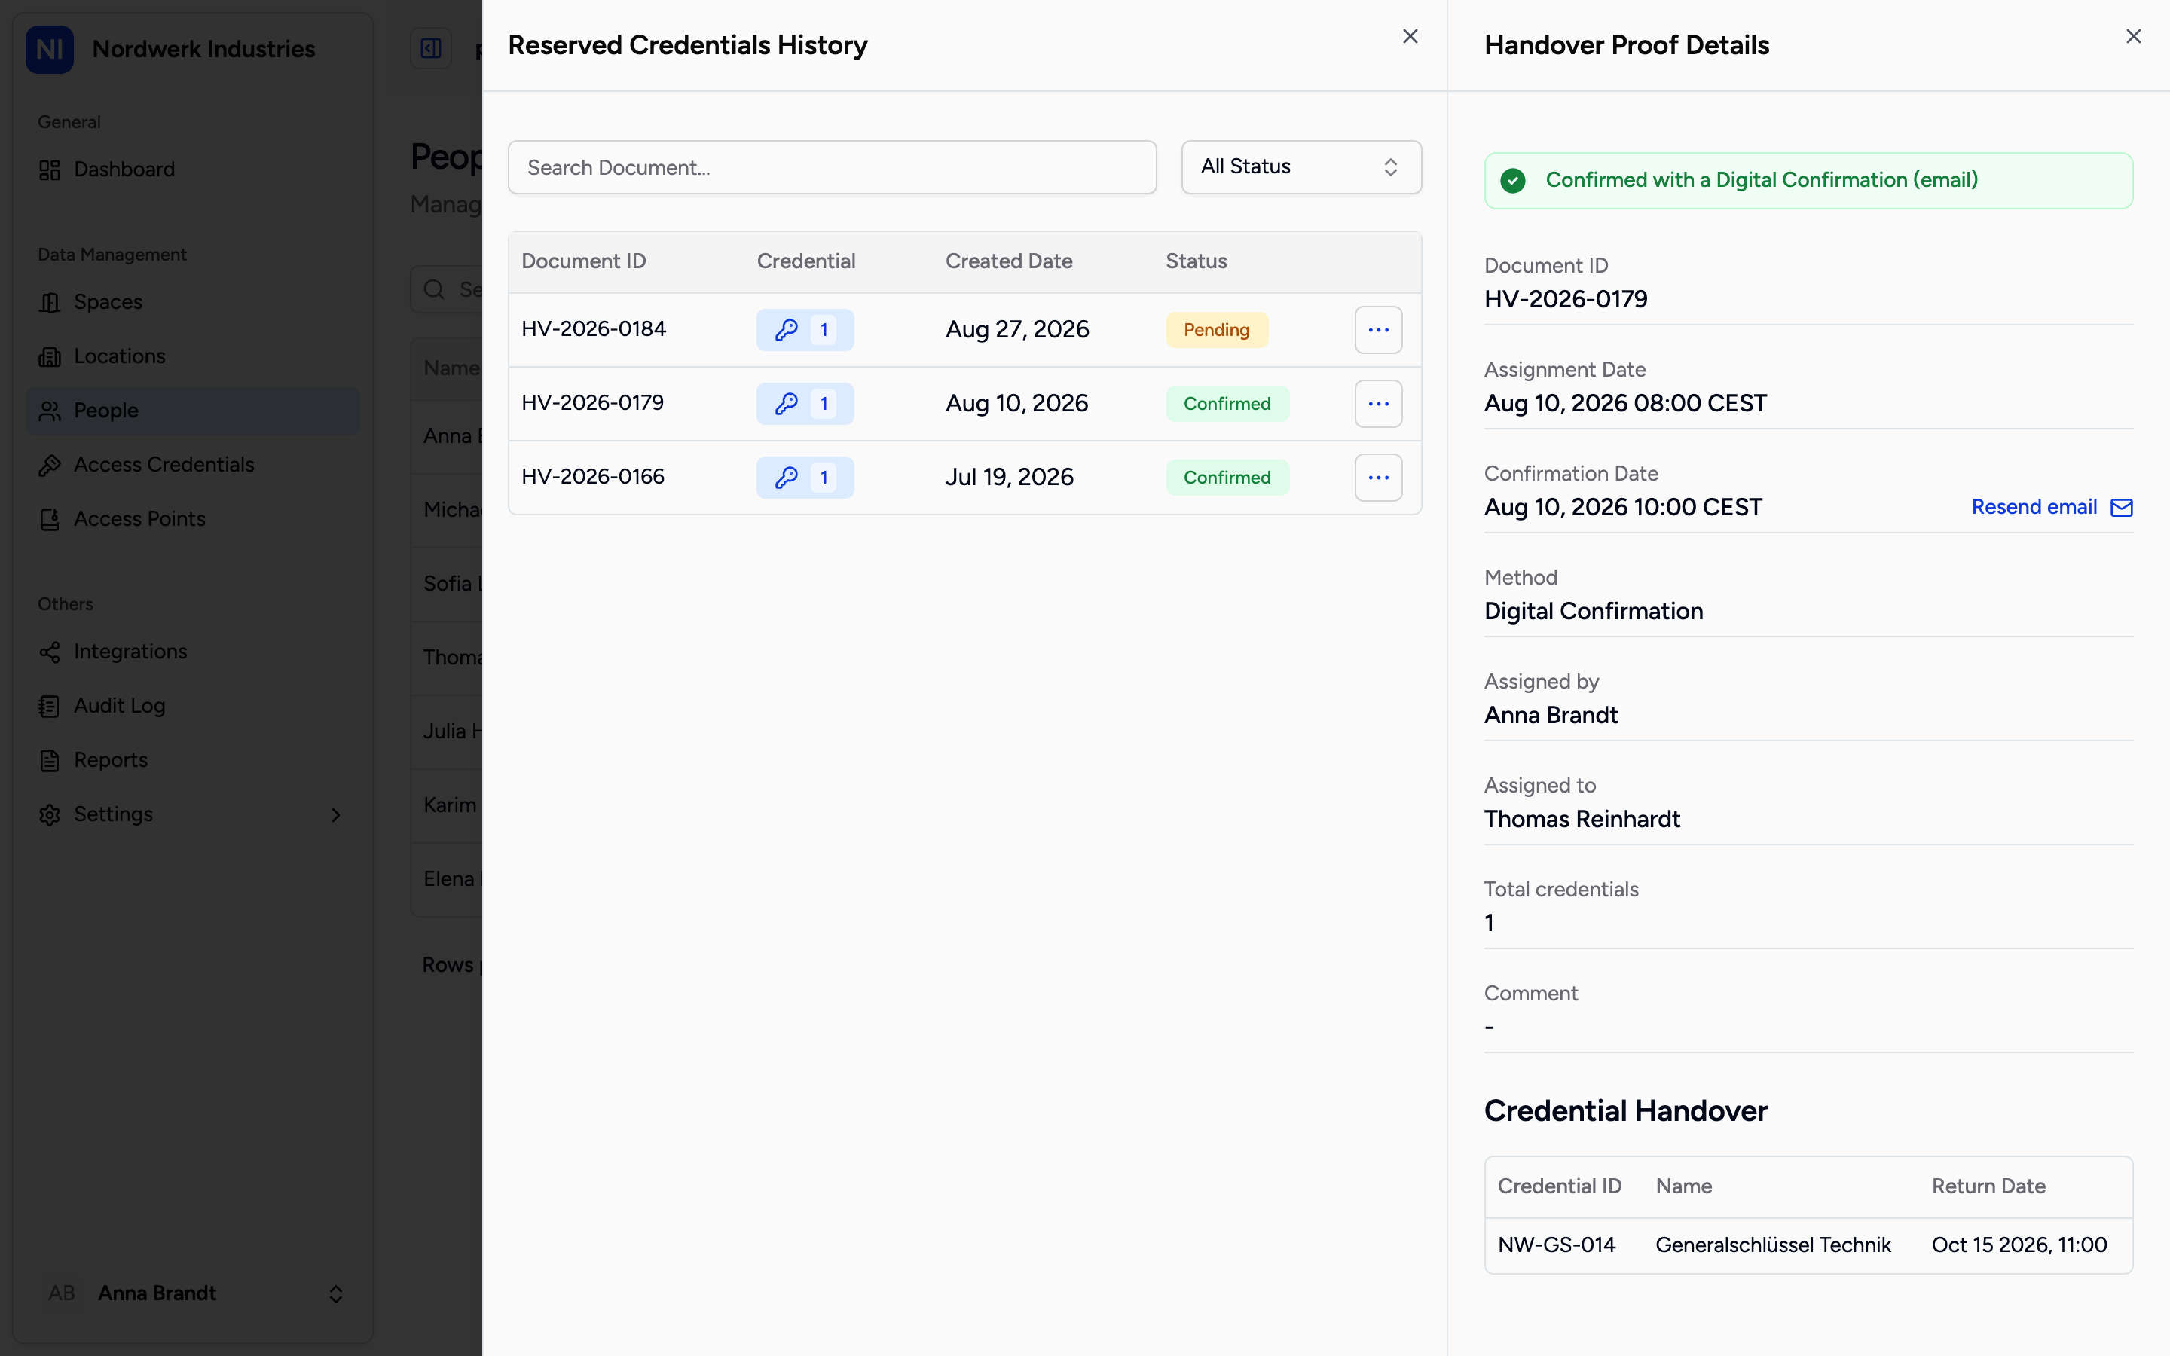Select document ID HV-2026-0166 in the table
2170x1356 pixels.
click(593, 476)
